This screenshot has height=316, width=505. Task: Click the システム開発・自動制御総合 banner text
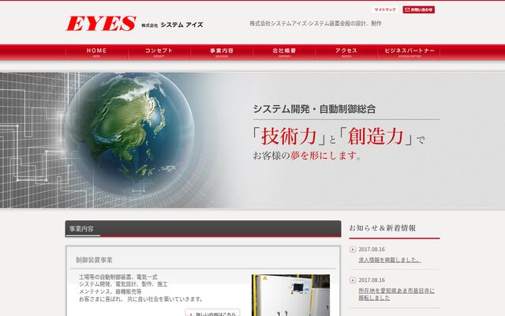pos(314,109)
